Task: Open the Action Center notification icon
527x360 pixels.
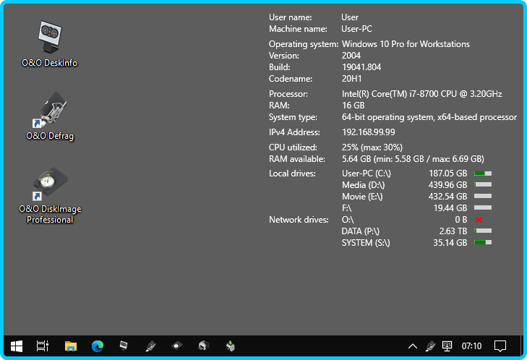Action: click(x=500, y=346)
